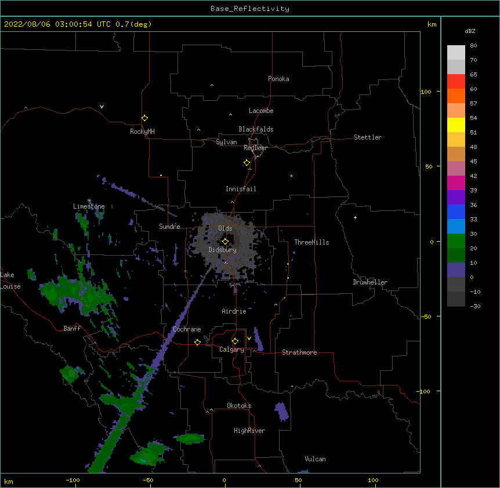Viewport: 500px width, 488px height.
Task: Click the Lake Louise label
Action: [10, 281]
